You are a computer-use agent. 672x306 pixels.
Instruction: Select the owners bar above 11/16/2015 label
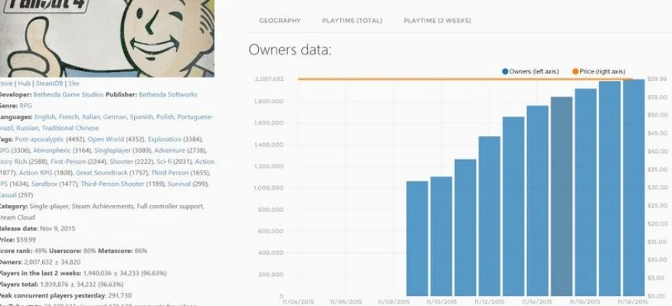585,192
